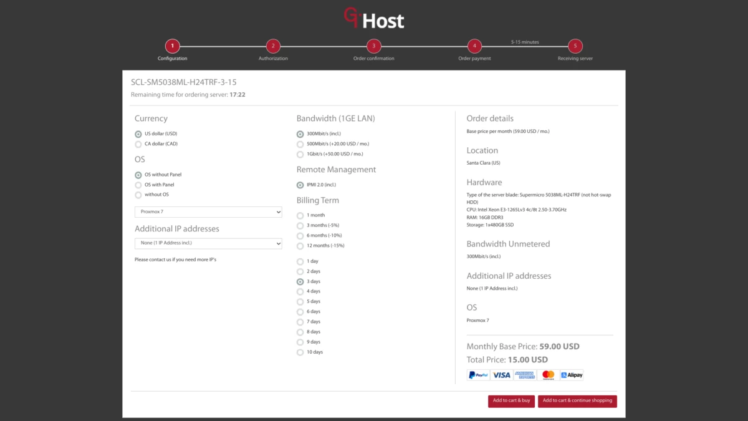
Task: Select the PayPal payment icon
Action: [477, 375]
